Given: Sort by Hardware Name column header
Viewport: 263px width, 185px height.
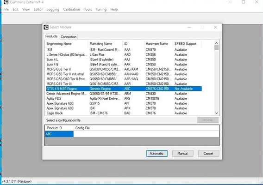Looking at the screenshot, I should pyautogui.click(x=158, y=44).
